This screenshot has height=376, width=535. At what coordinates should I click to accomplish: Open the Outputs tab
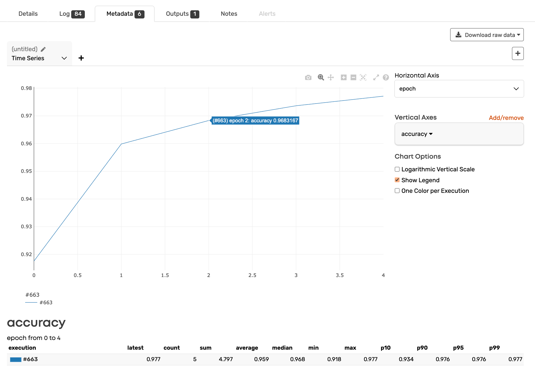click(x=182, y=14)
